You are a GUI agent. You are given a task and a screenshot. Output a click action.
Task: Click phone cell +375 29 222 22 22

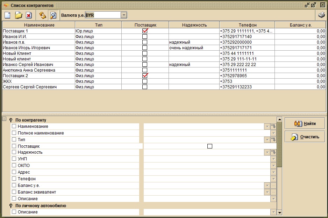point(247,65)
